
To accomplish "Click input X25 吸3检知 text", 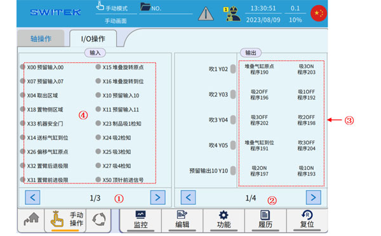I will 117,152.
